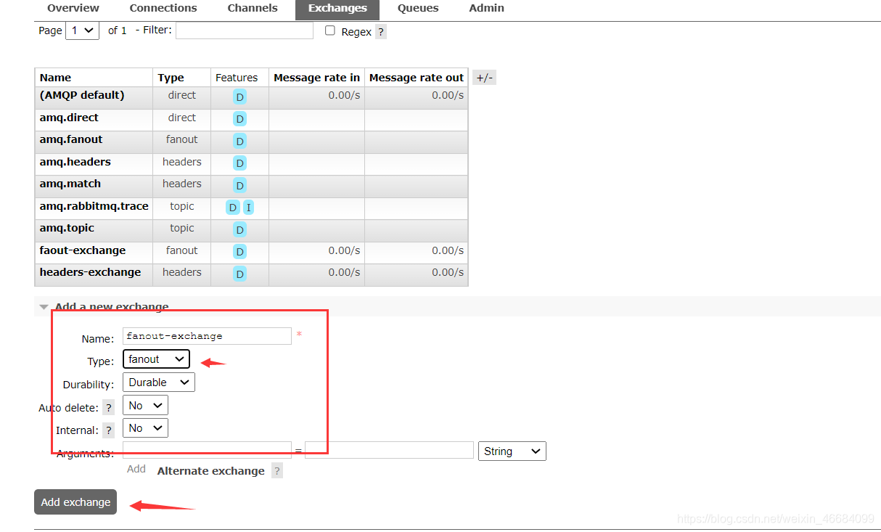Click the Add argument link
Image resolution: width=881 pixels, height=532 pixels.
(136, 470)
